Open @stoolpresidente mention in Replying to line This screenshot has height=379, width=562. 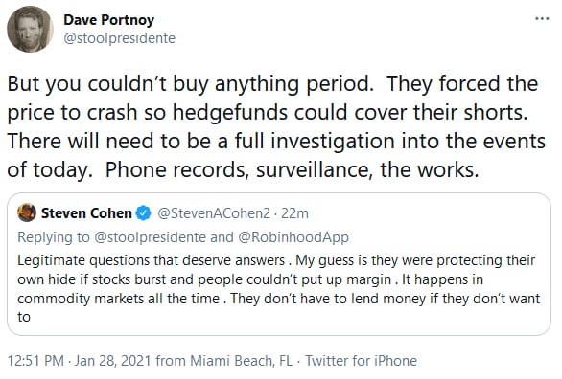click(150, 237)
